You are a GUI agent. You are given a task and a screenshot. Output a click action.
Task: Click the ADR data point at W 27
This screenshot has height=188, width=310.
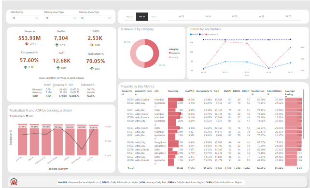click(x=290, y=39)
